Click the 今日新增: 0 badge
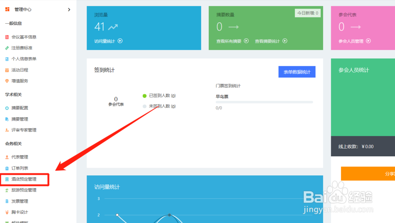The height and width of the screenshot is (223, 395). click(308, 13)
